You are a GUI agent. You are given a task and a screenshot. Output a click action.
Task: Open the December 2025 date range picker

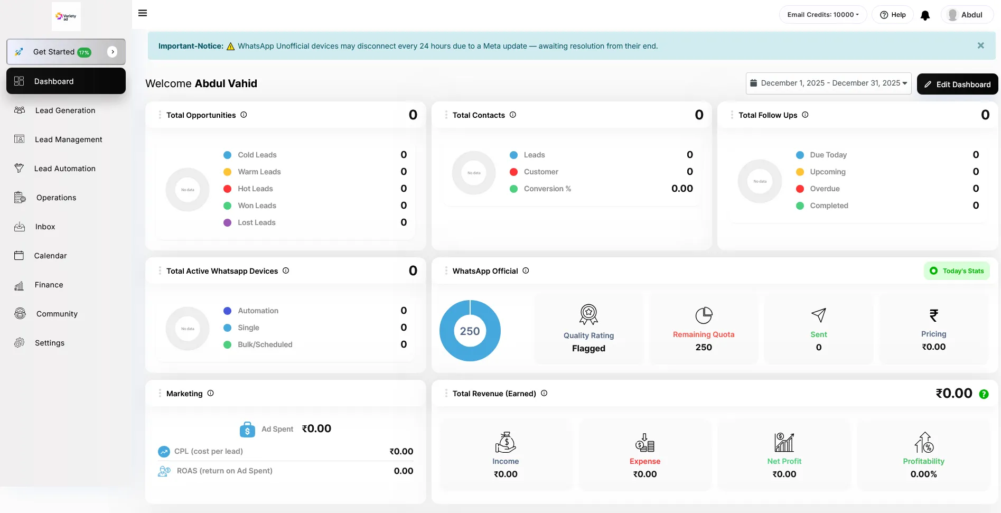(828, 83)
